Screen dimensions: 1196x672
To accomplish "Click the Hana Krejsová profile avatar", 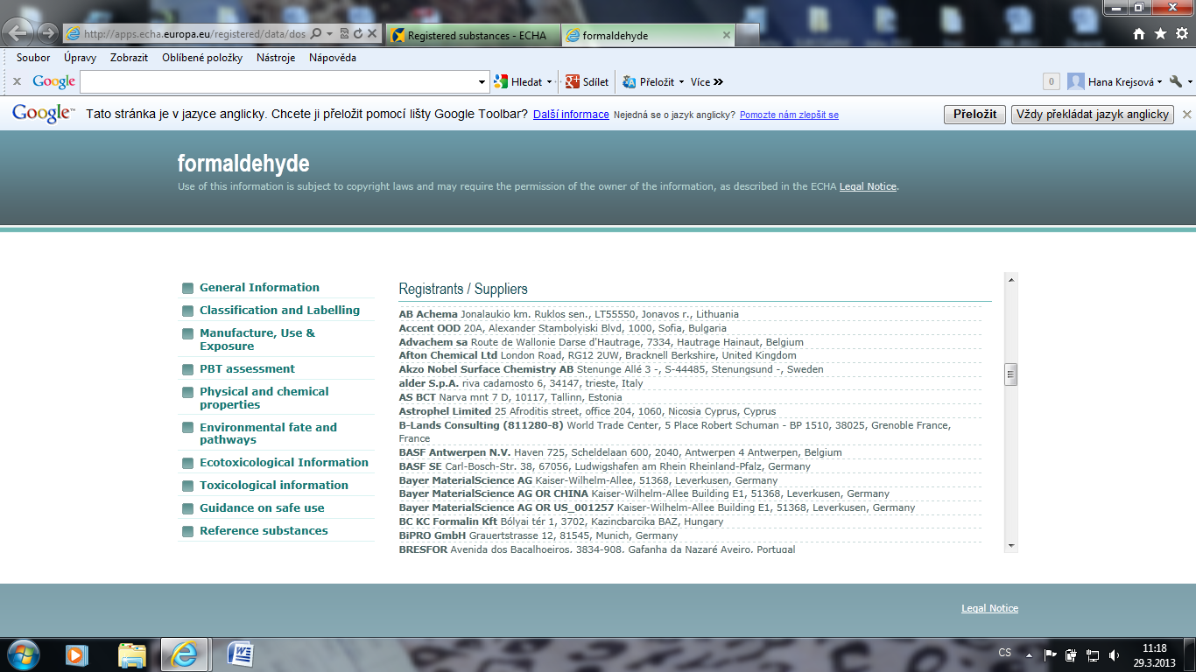I will (1076, 82).
